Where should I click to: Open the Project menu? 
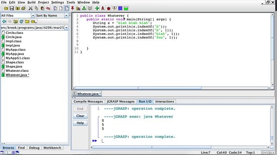point(43,2)
